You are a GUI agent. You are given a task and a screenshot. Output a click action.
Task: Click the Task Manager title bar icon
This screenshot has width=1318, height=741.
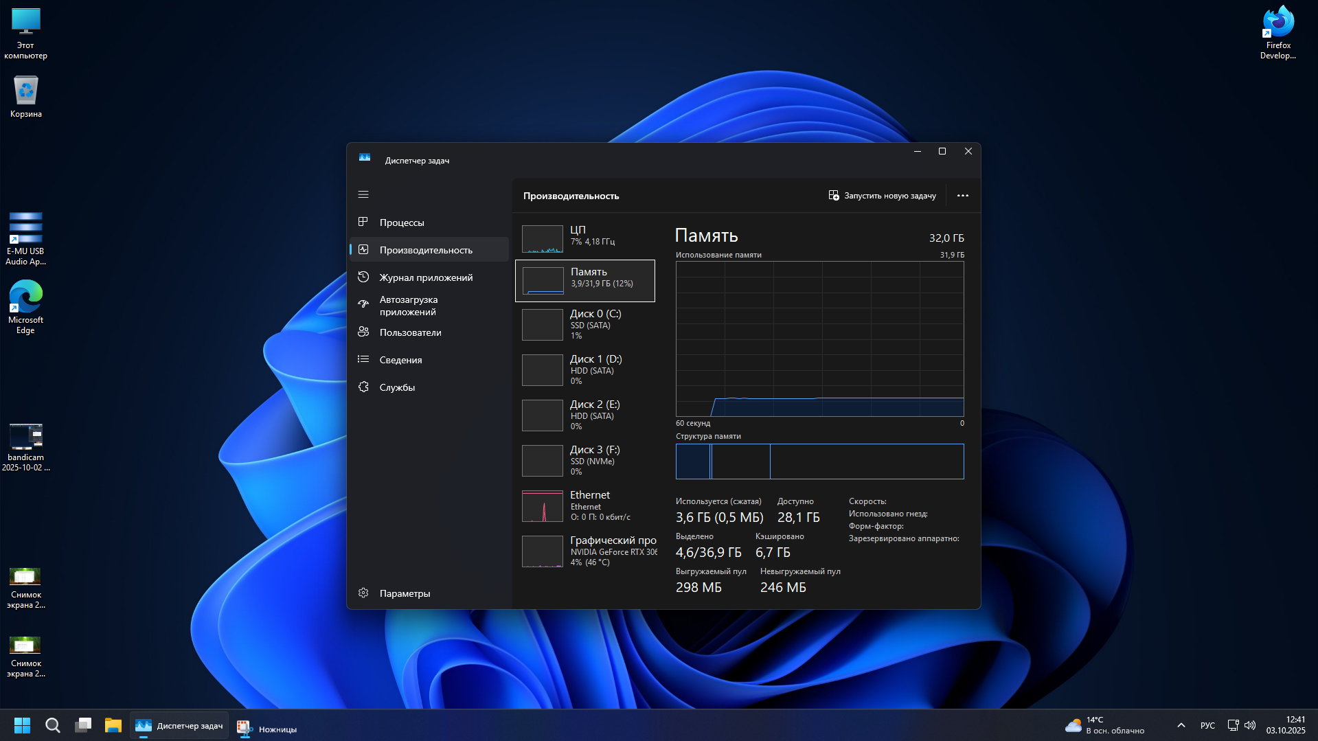click(365, 158)
